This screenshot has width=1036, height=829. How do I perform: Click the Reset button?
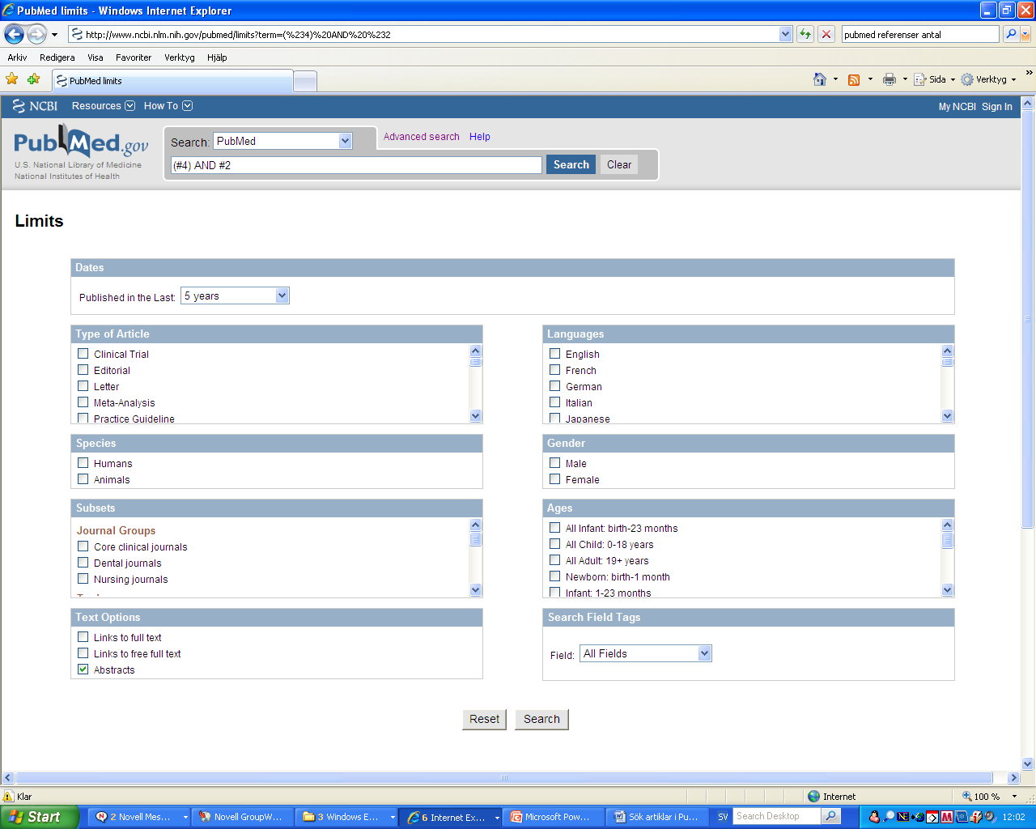[484, 719]
